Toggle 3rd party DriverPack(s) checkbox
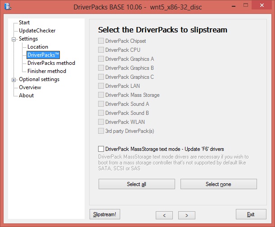 [x=101, y=131]
